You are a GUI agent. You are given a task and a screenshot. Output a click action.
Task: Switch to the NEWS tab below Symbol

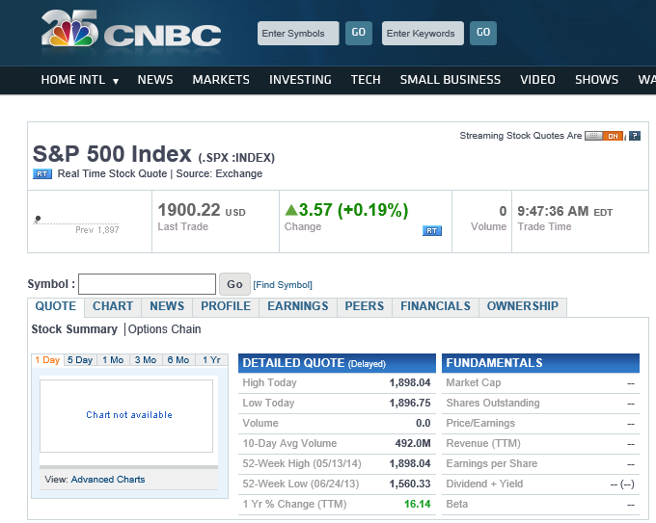tap(167, 306)
